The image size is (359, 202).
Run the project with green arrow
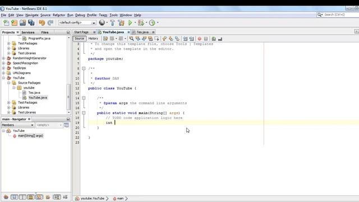coord(130,22)
